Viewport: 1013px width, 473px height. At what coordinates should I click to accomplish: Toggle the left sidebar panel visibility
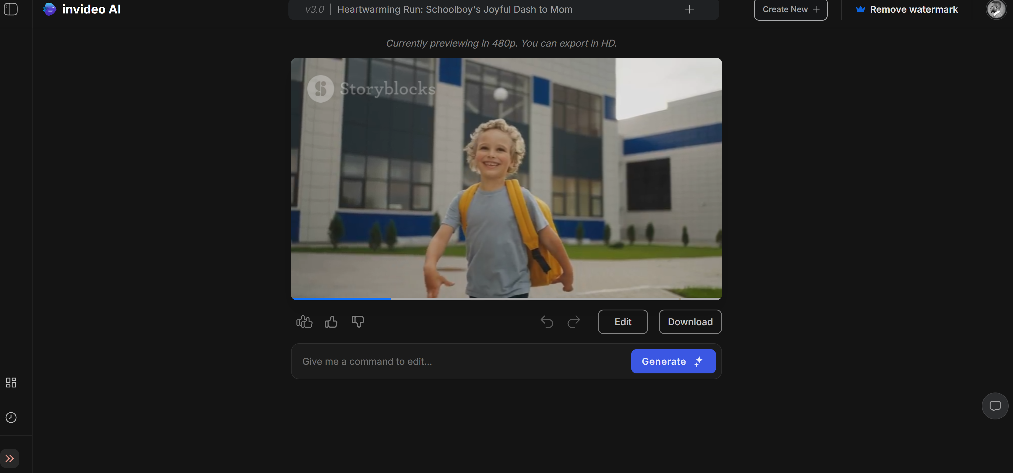[11, 9]
